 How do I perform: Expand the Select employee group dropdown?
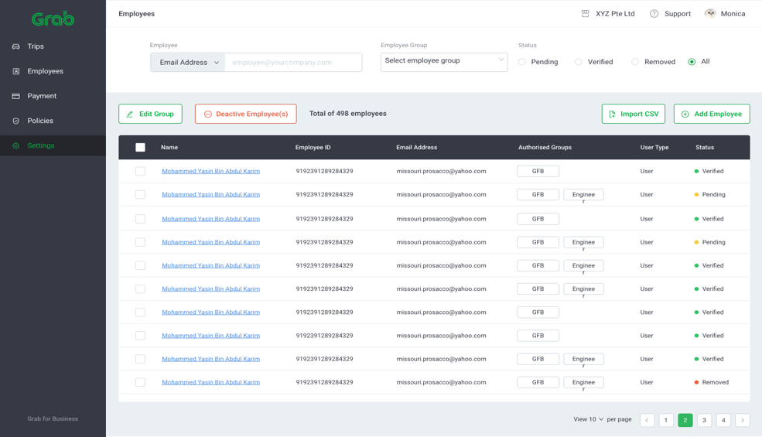[444, 61]
